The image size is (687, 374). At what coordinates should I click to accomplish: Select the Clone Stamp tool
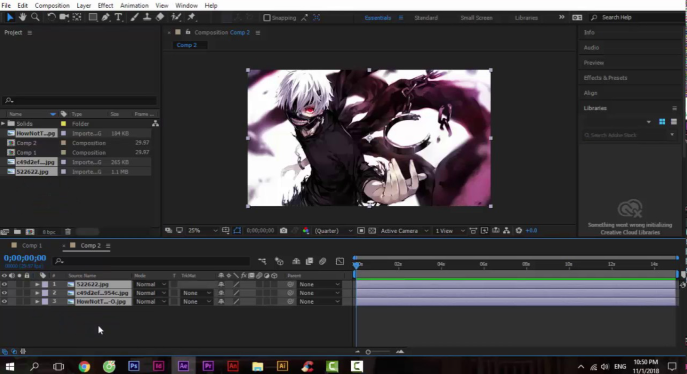tap(147, 17)
